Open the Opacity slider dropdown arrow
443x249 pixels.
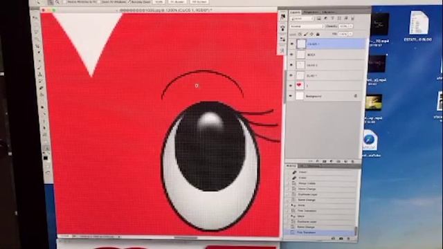pos(351,26)
